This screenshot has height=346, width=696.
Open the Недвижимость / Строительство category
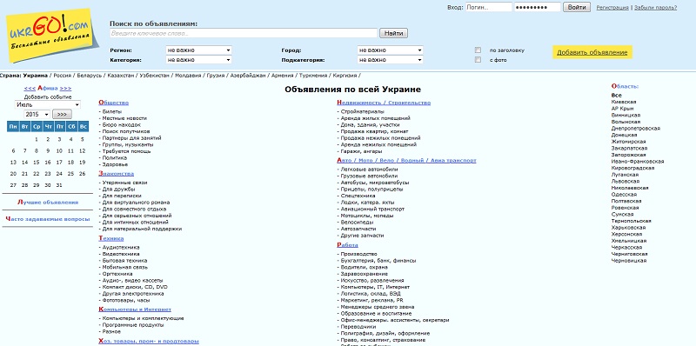tap(384, 103)
